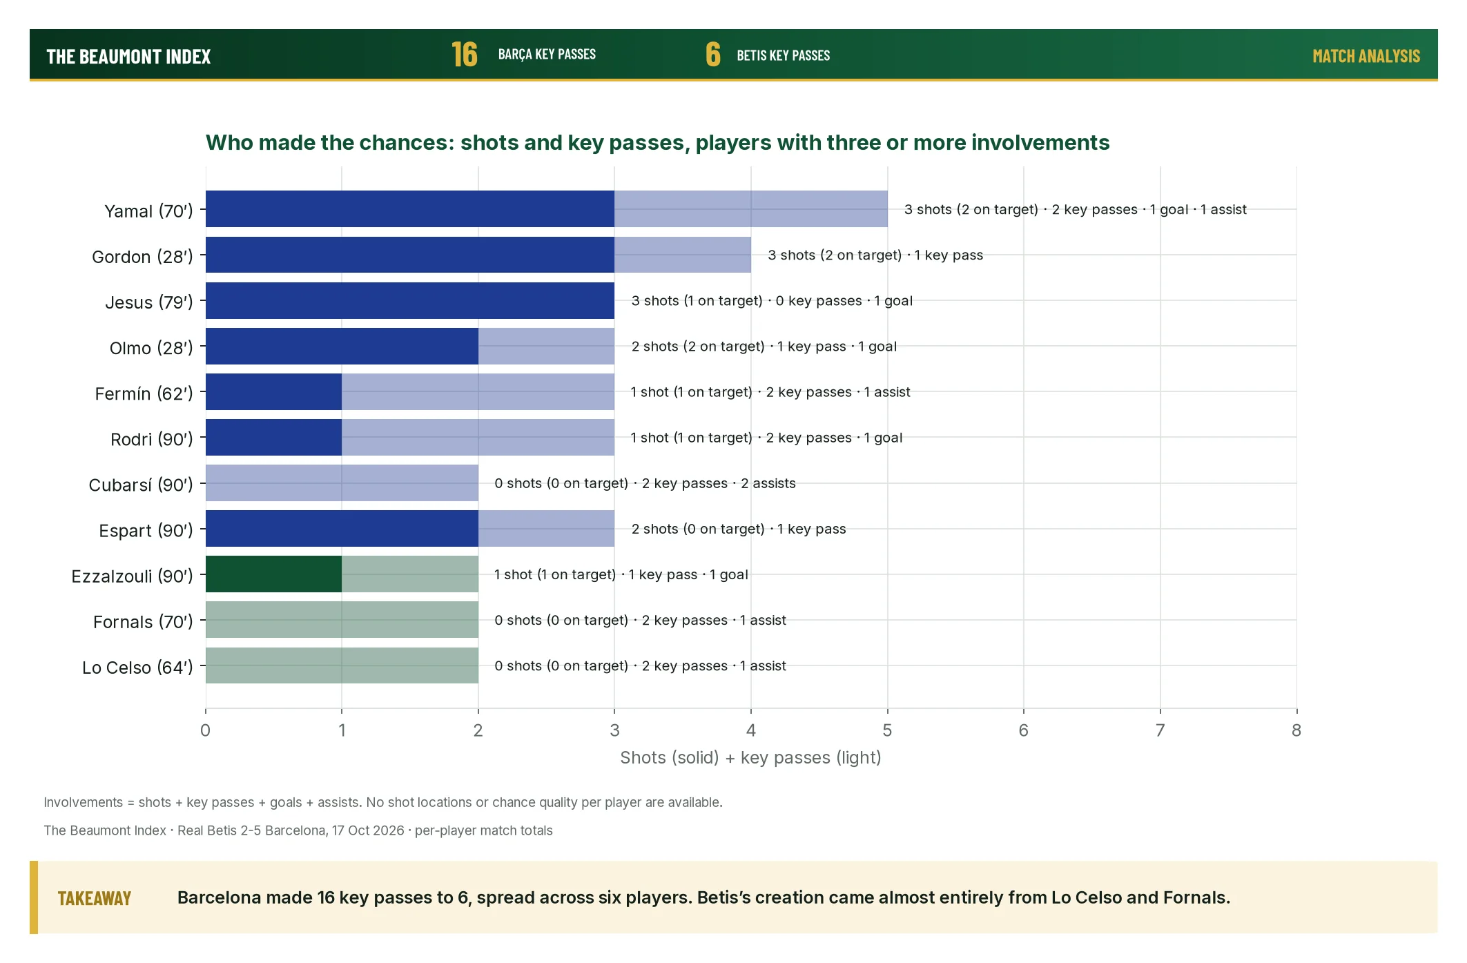Click Ezzalzouli's light green key pass bar
Image resolution: width=1467 pixels, height=963 pixels.
(410, 574)
